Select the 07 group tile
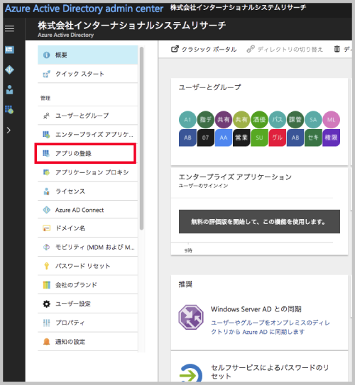The image size is (355, 385). click(x=205, y=138)
